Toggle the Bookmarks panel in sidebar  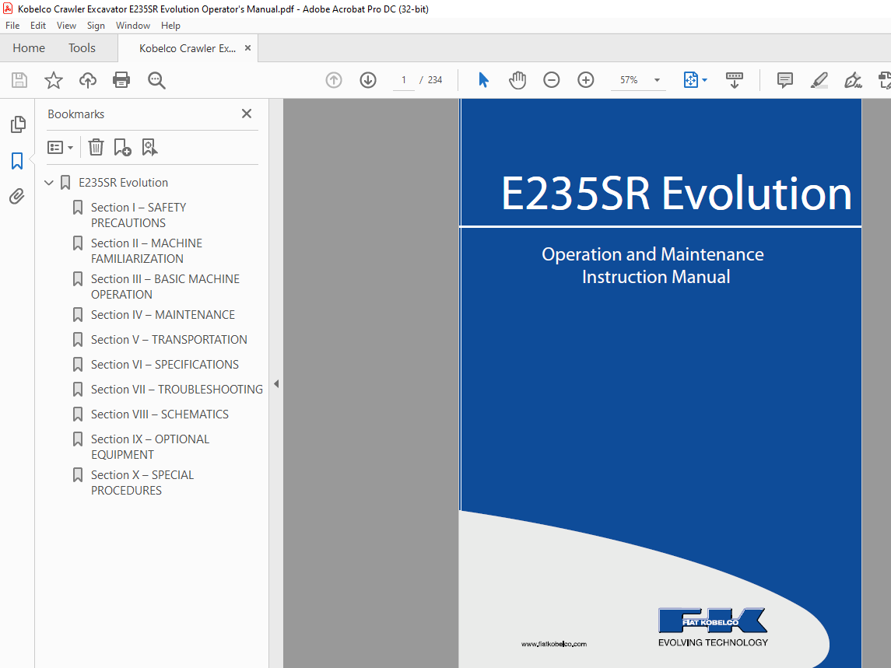point(17,161)
